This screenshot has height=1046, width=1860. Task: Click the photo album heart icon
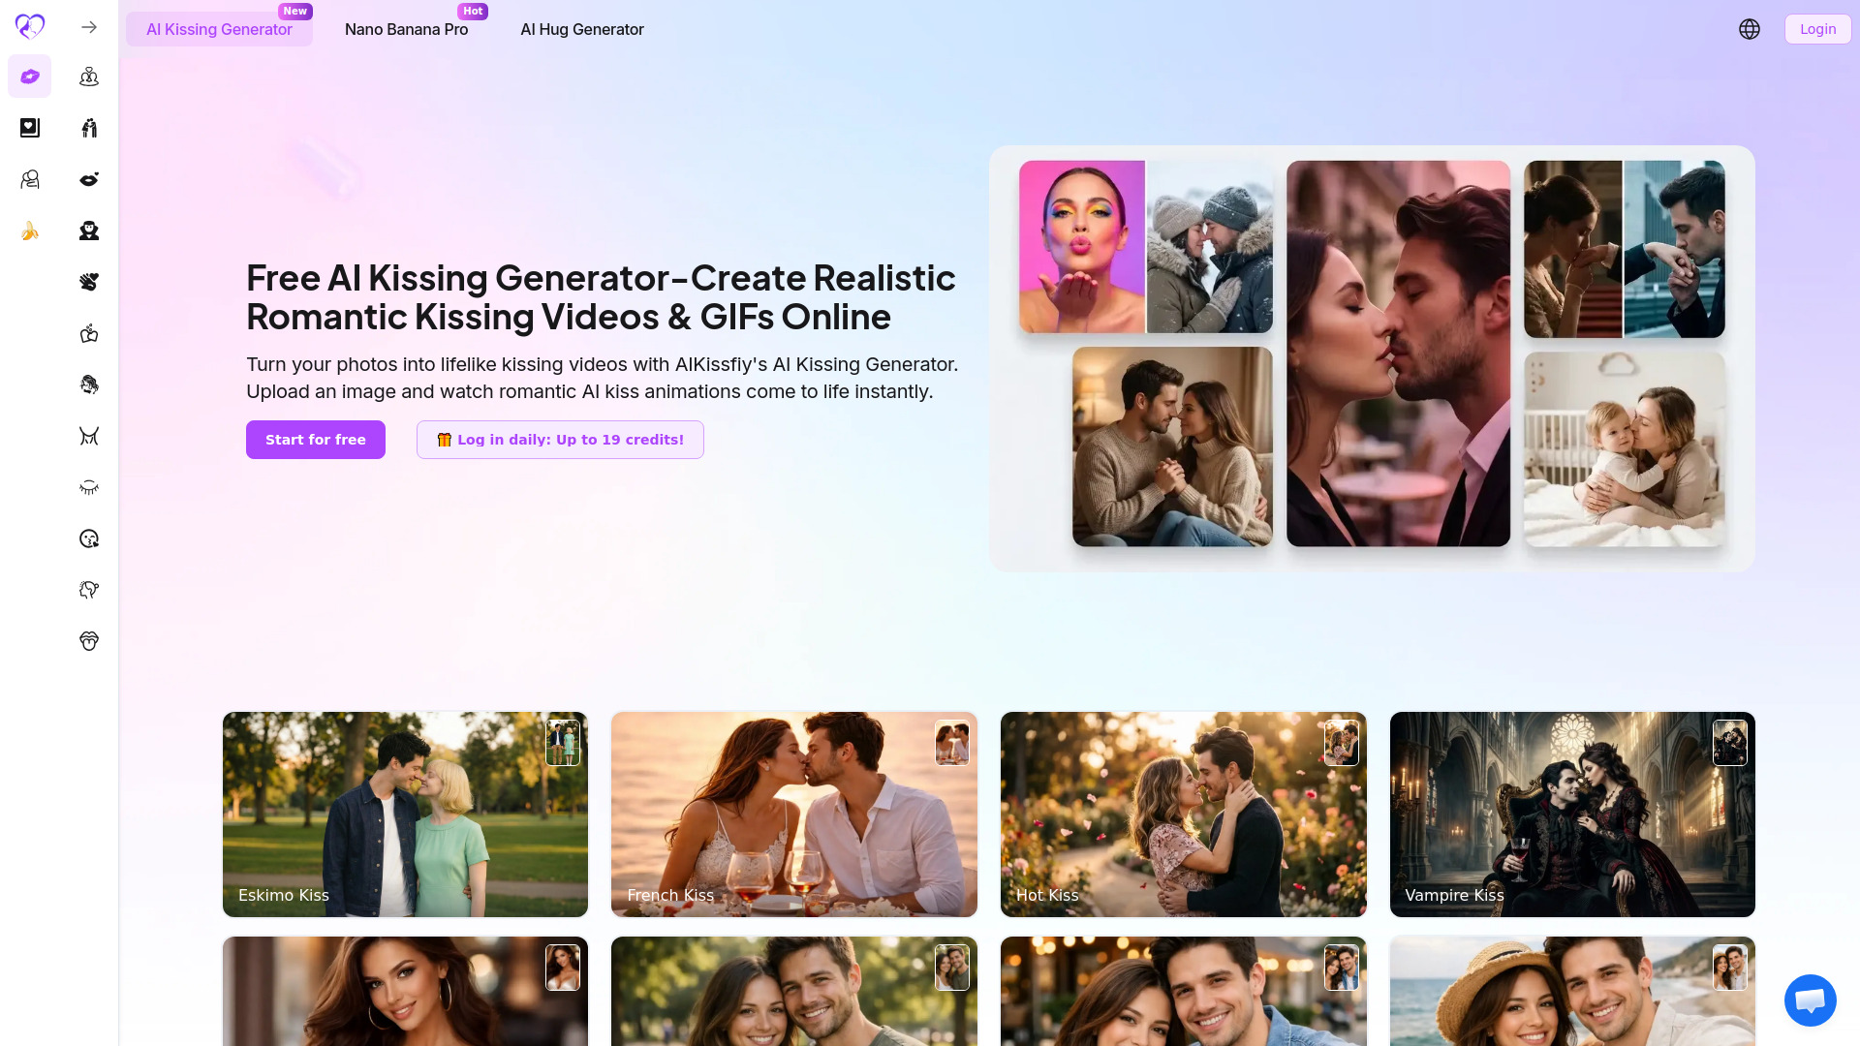coord(30,128)
